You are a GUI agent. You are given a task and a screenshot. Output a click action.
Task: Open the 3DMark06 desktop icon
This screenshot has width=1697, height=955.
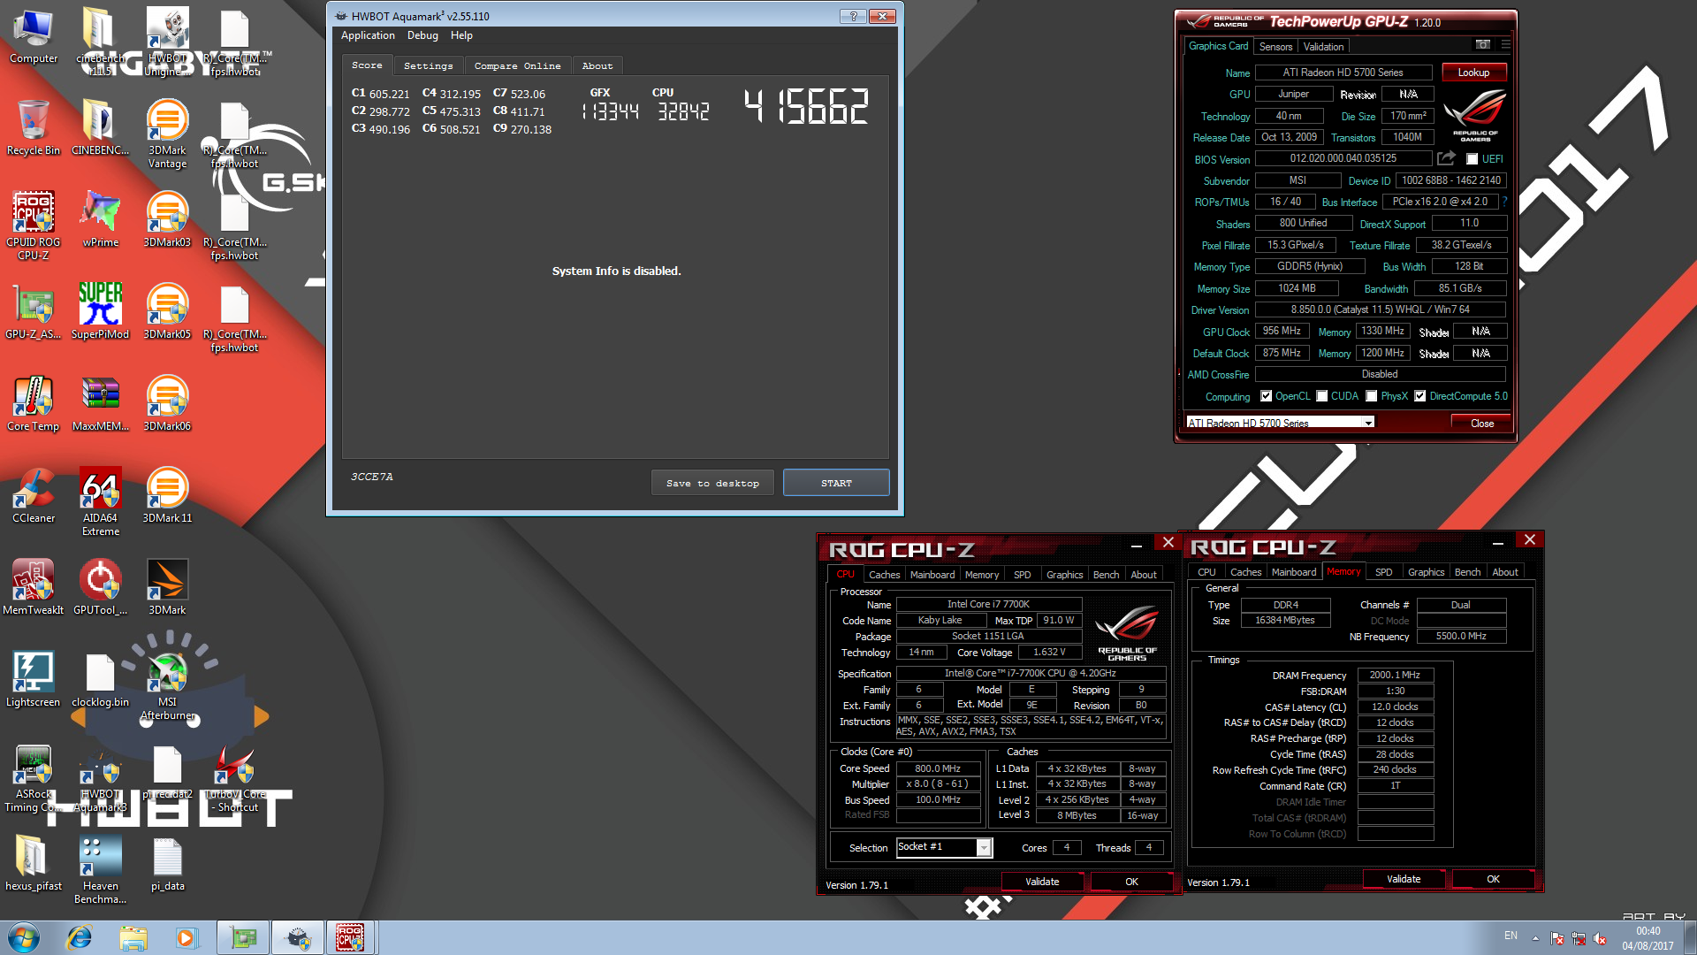(167, 403)
